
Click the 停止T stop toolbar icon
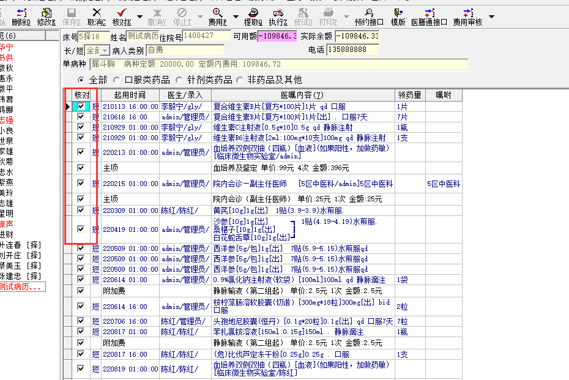click(x=182, y=17)
